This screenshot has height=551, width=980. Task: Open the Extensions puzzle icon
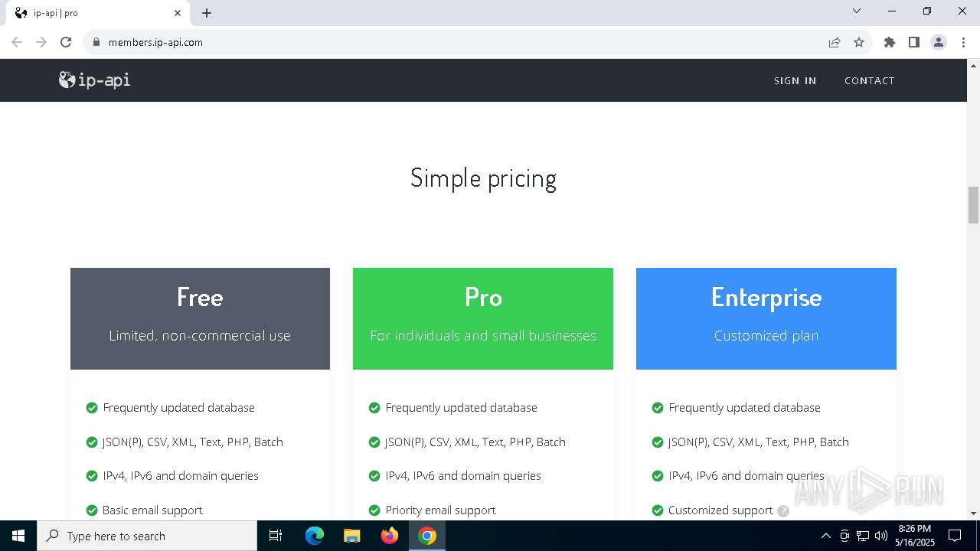point(890,42)
